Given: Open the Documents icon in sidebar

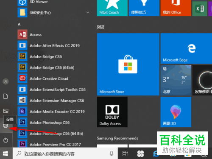Looking at the screenshot, I should (x=6, y=96).
